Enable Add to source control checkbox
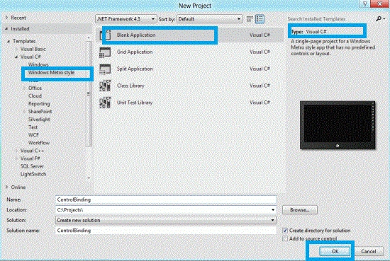Viewport: 390px width, 261px height. coord(285,238)
